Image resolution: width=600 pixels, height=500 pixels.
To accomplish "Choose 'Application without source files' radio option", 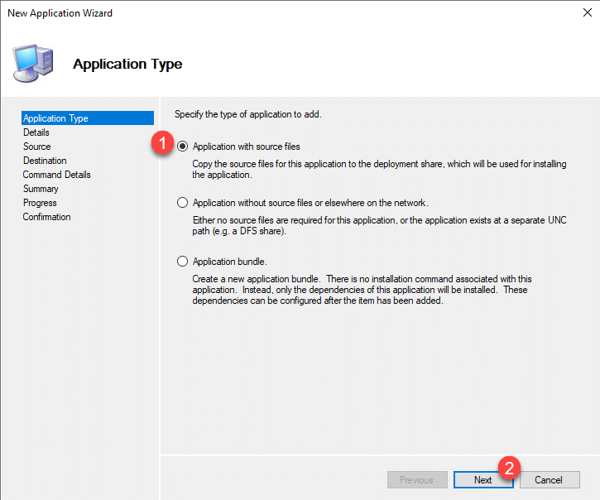I will pyautogui.click(x=183, y=203).
